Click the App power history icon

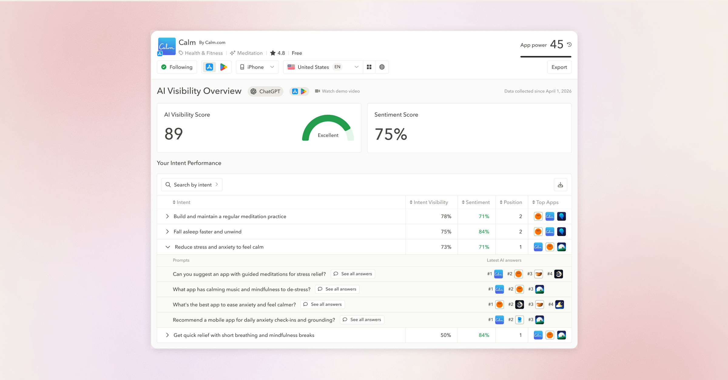(x=569, y=45)
